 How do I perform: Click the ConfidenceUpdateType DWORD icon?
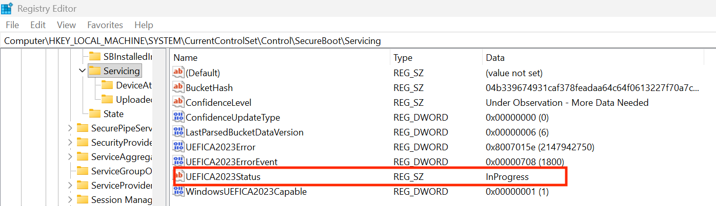pyautogui.click(x=178, y=117)
